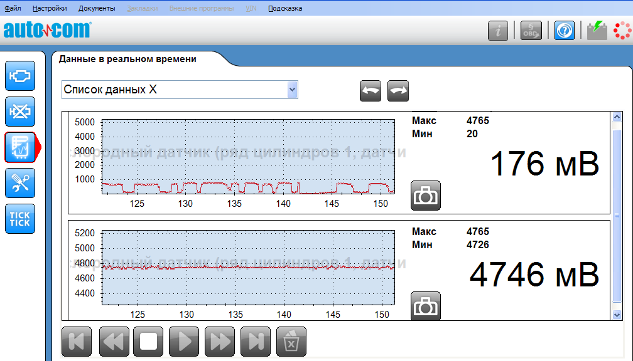The width and height of the screenshot is (633, 361).
Task: Click the previous data list arrow button
Action: pyautogui.click(x=371, y=91)
